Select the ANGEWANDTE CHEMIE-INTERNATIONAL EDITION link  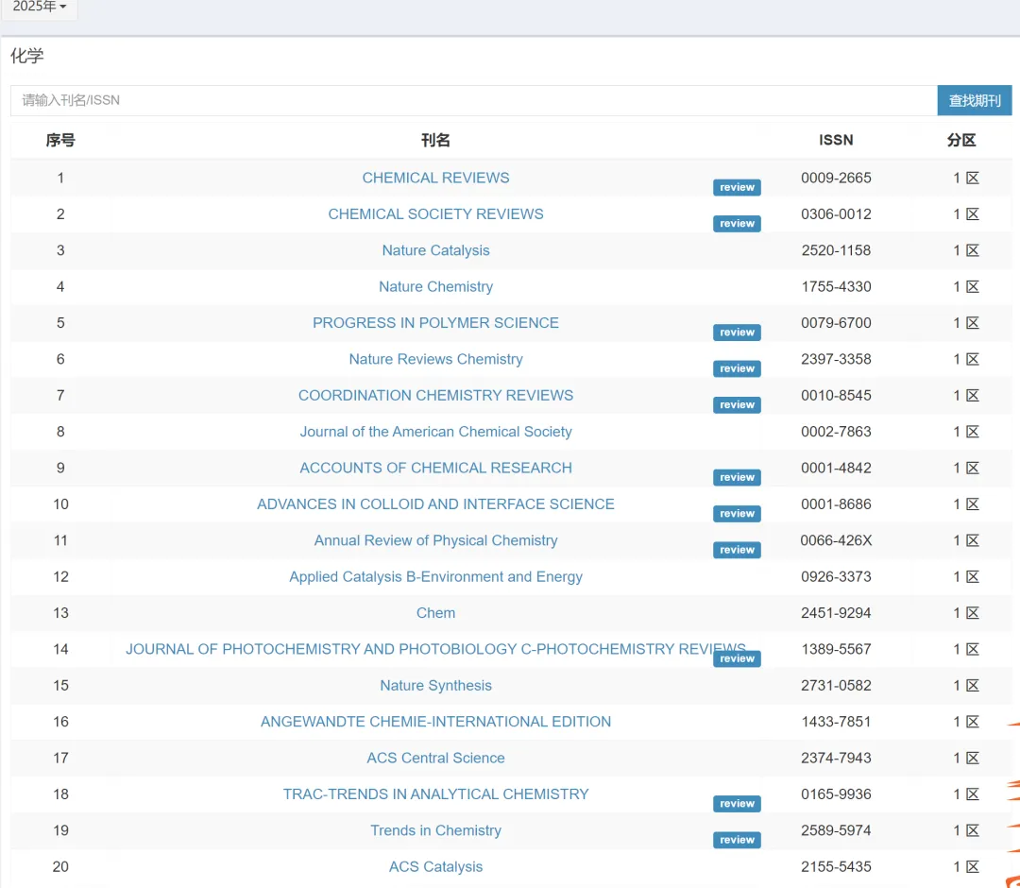(435, 722)
